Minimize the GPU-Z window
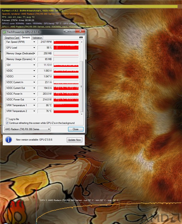The height and width of the screenshot is (224, 182). 67,31
